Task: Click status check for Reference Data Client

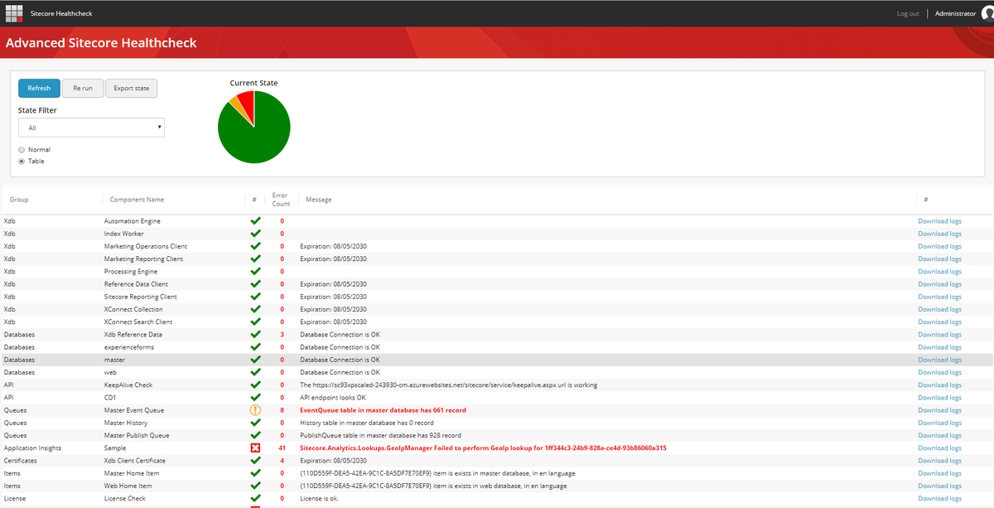Action: 255,284
